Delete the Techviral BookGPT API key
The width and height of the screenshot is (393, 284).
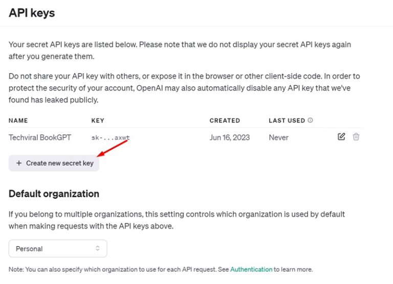[356, 137]
